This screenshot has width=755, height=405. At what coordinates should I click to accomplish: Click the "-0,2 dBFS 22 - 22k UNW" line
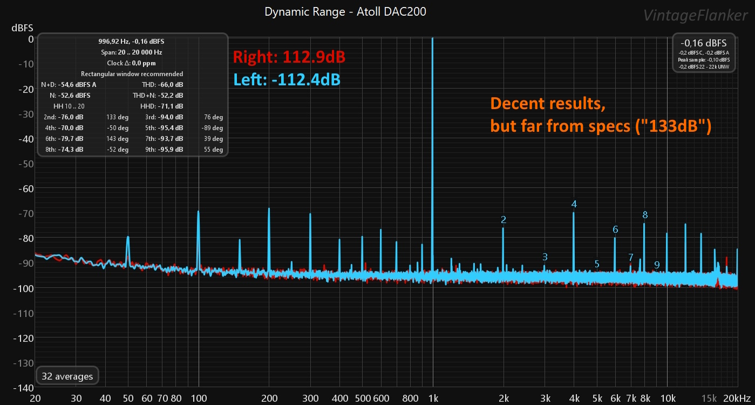[x=704, y=66]
